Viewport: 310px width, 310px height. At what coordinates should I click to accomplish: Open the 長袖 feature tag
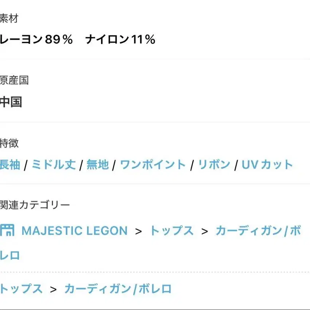10,165
